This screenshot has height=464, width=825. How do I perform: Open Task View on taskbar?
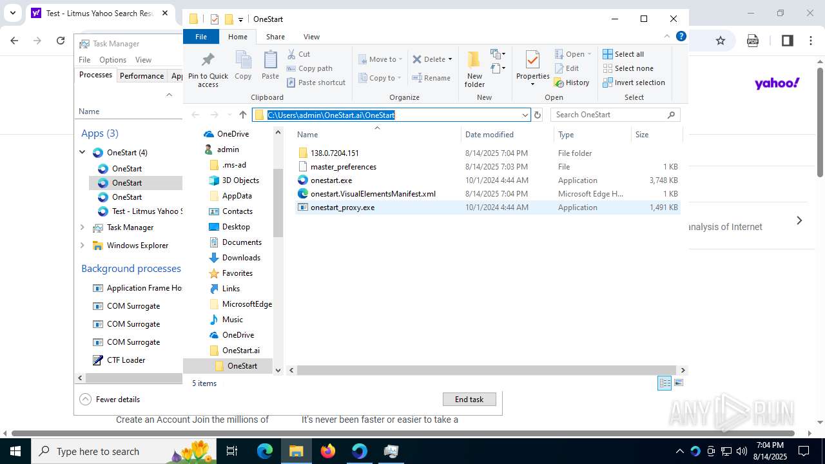click(x=232, y=451)
